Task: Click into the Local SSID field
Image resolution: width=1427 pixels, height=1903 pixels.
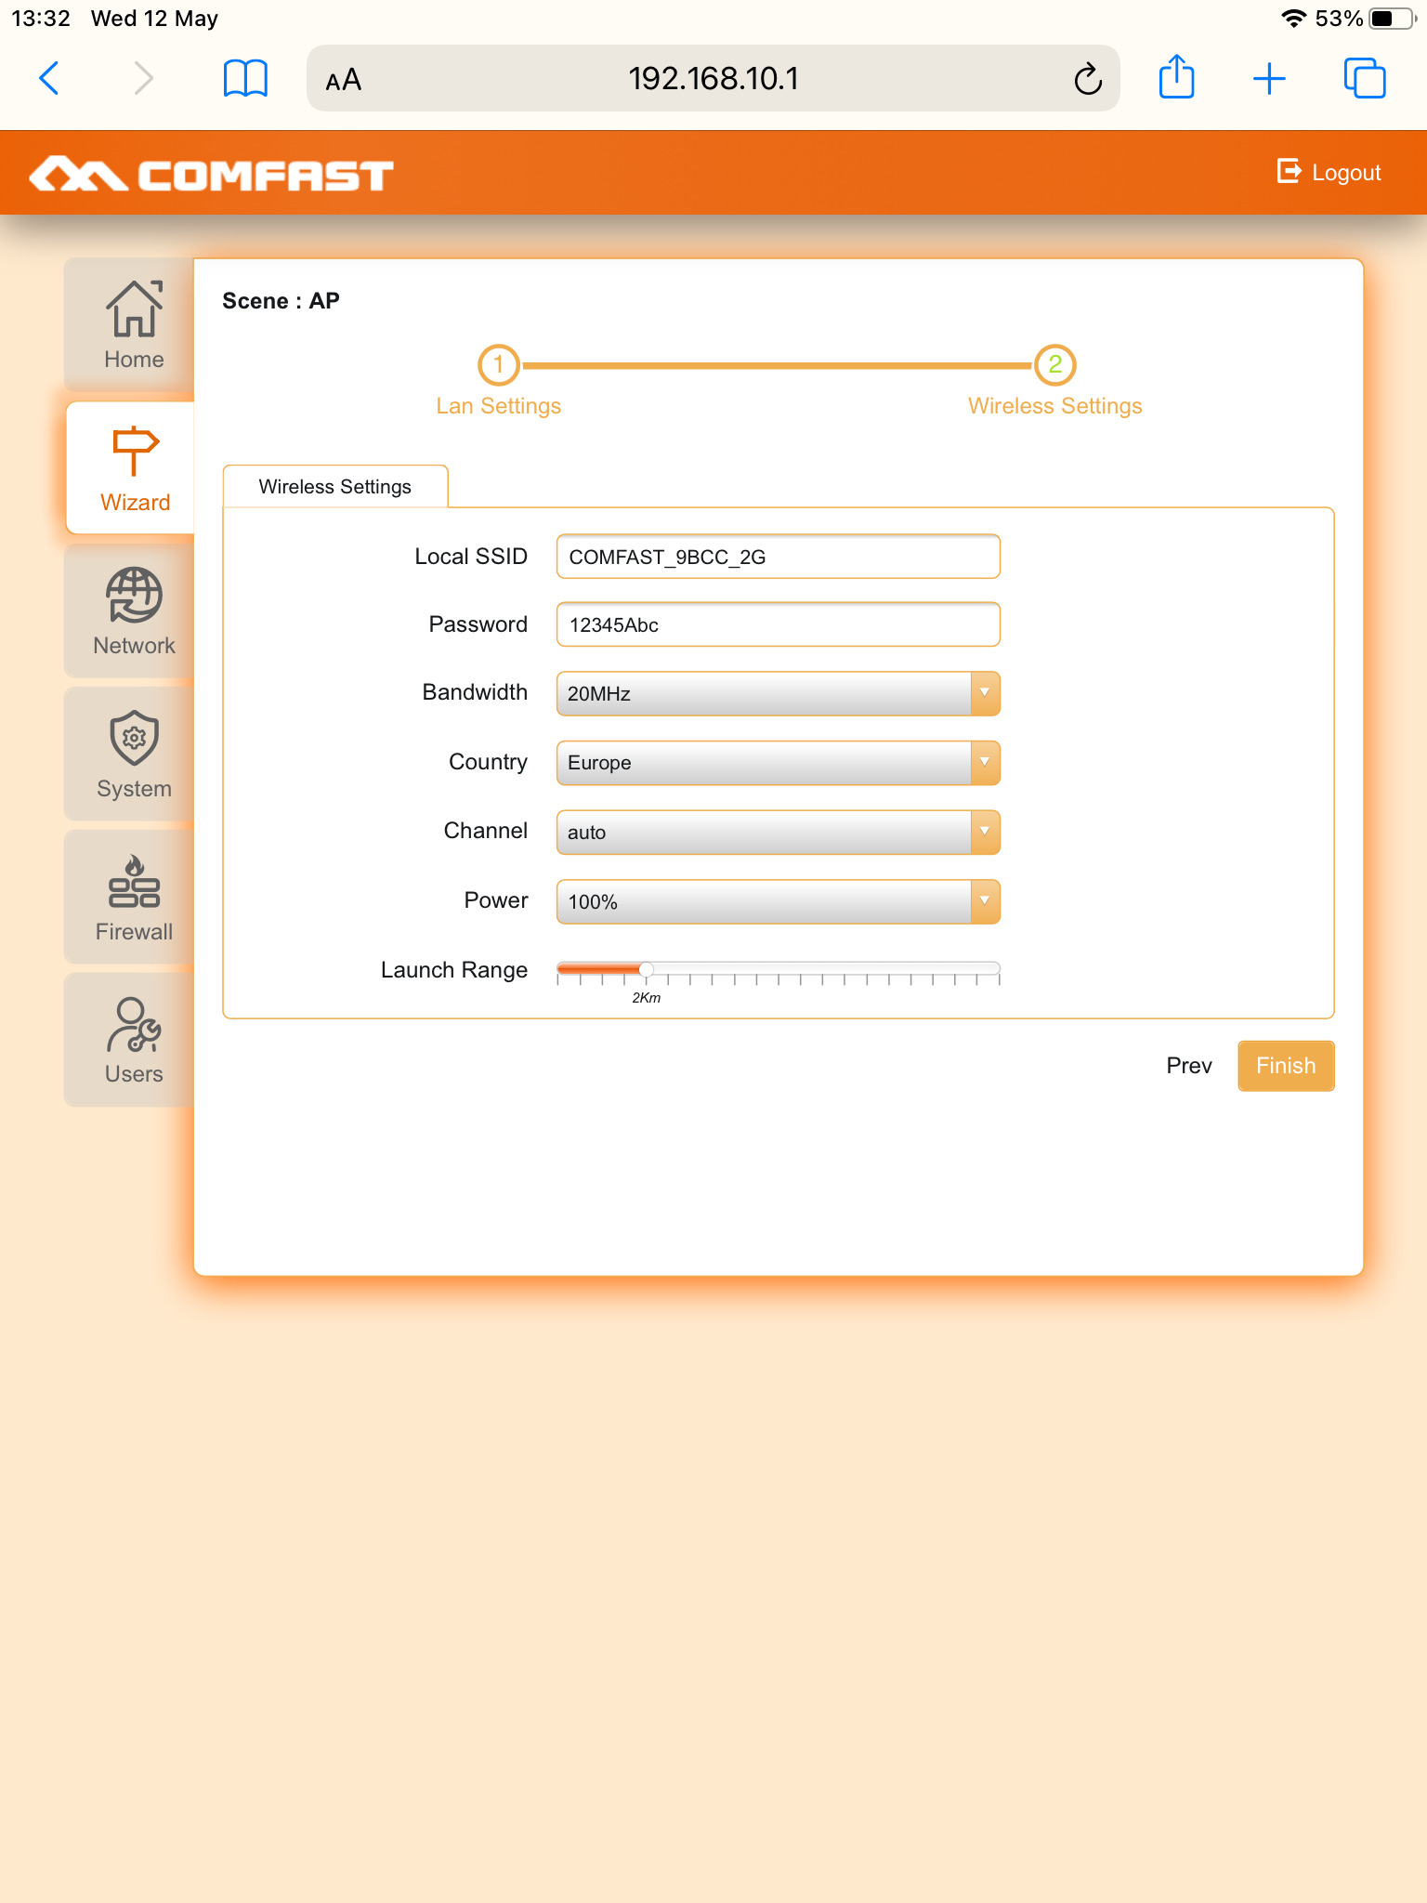Action: click(778, 558)
